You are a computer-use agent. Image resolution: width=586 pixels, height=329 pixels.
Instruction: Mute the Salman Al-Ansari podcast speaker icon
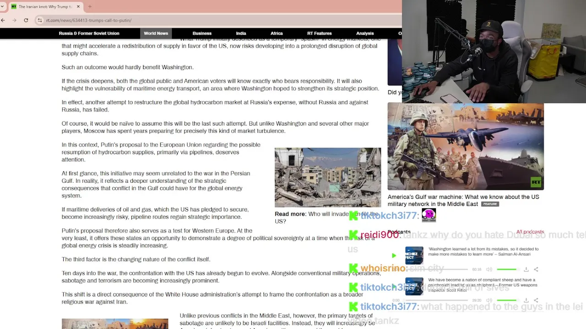489,270
